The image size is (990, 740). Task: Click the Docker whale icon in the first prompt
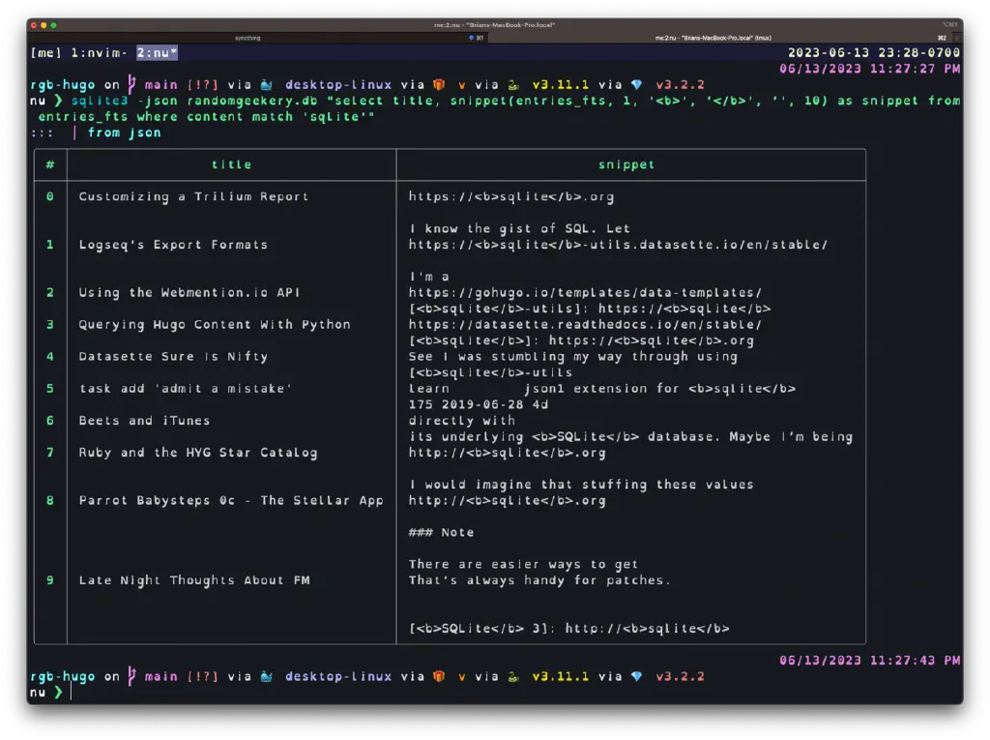coord(267,84)
